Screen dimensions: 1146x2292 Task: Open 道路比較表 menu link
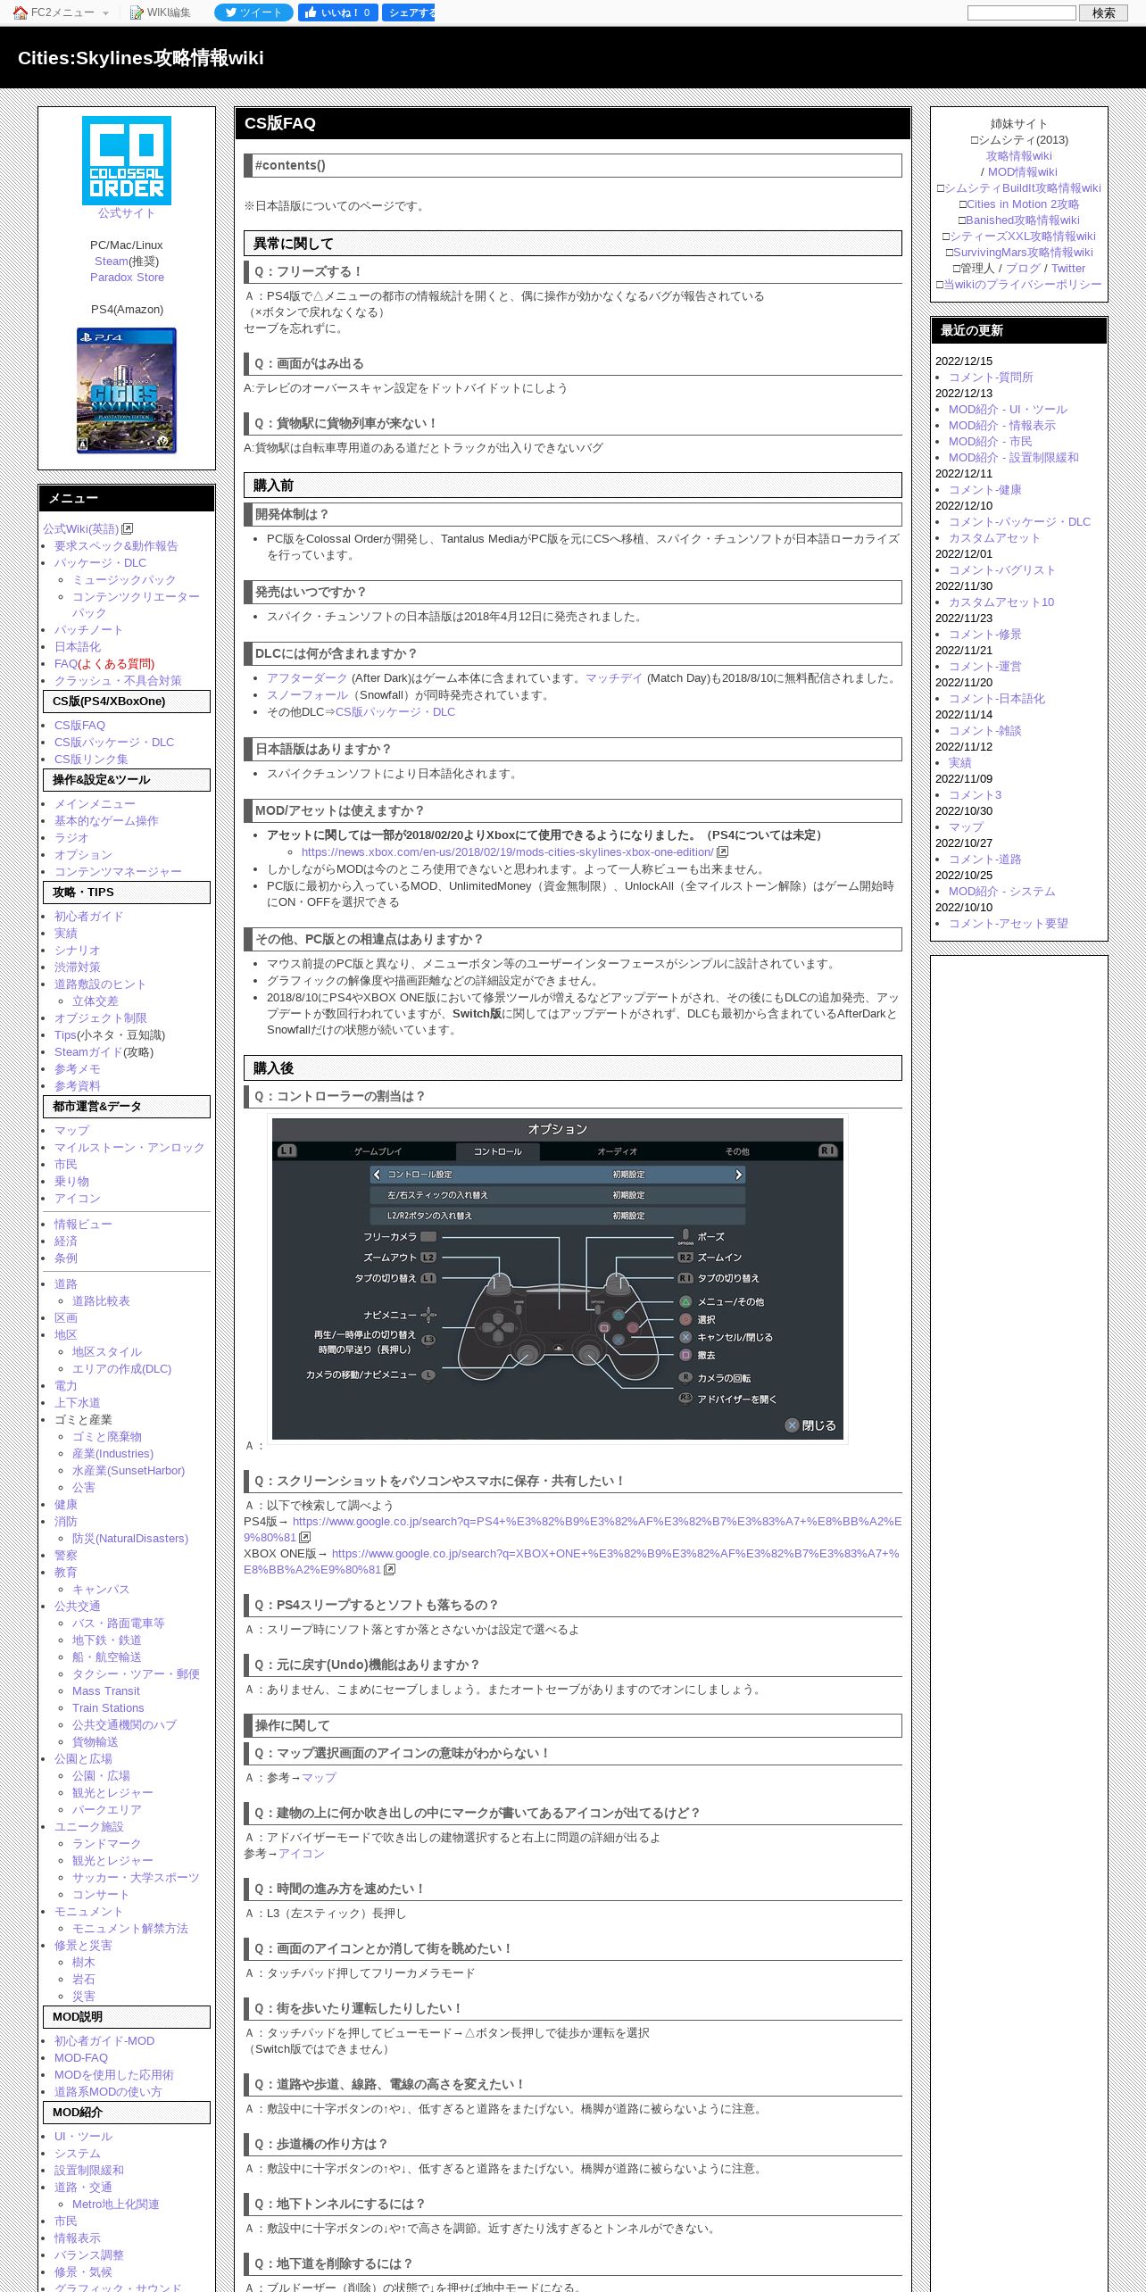pos(101,1300)
